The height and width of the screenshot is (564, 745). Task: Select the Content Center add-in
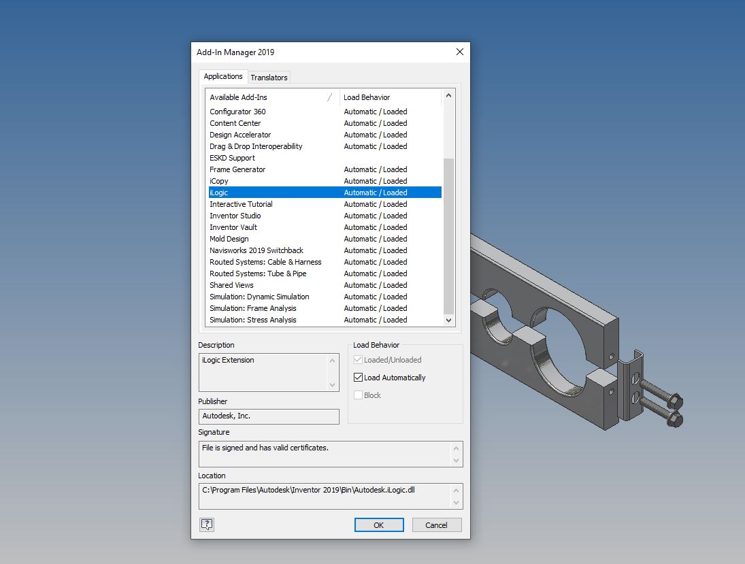tap(236, 122)
